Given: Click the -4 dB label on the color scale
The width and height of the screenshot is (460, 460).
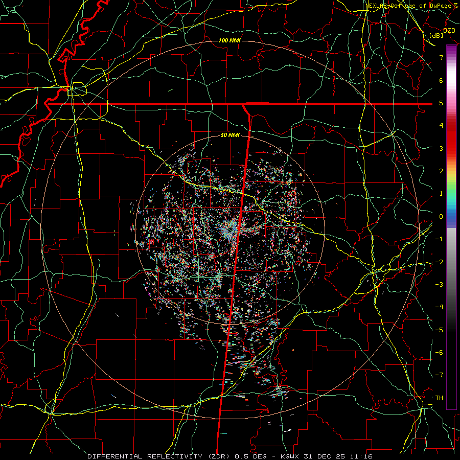Looking at the screenshot, I should point(439,307).
